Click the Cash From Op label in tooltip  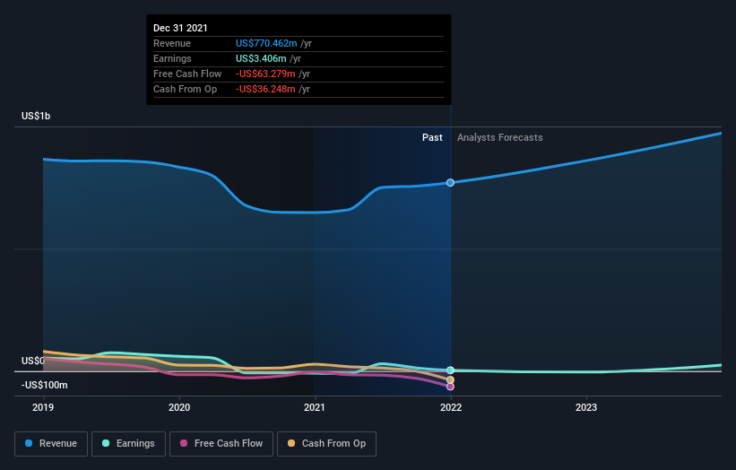[185, 89]
